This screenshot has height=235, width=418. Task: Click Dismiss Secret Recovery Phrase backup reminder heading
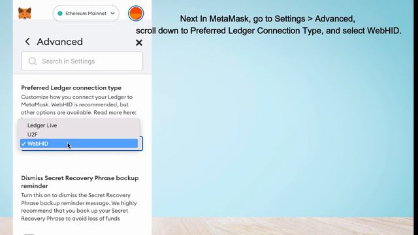pyautogui.click(x=80, y=182)
